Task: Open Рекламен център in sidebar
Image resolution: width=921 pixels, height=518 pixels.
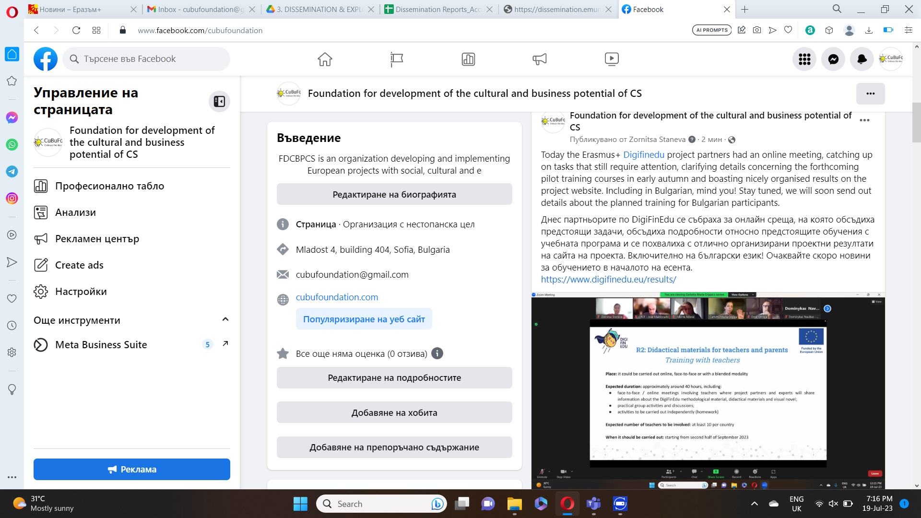Action: tap(132, 239)
